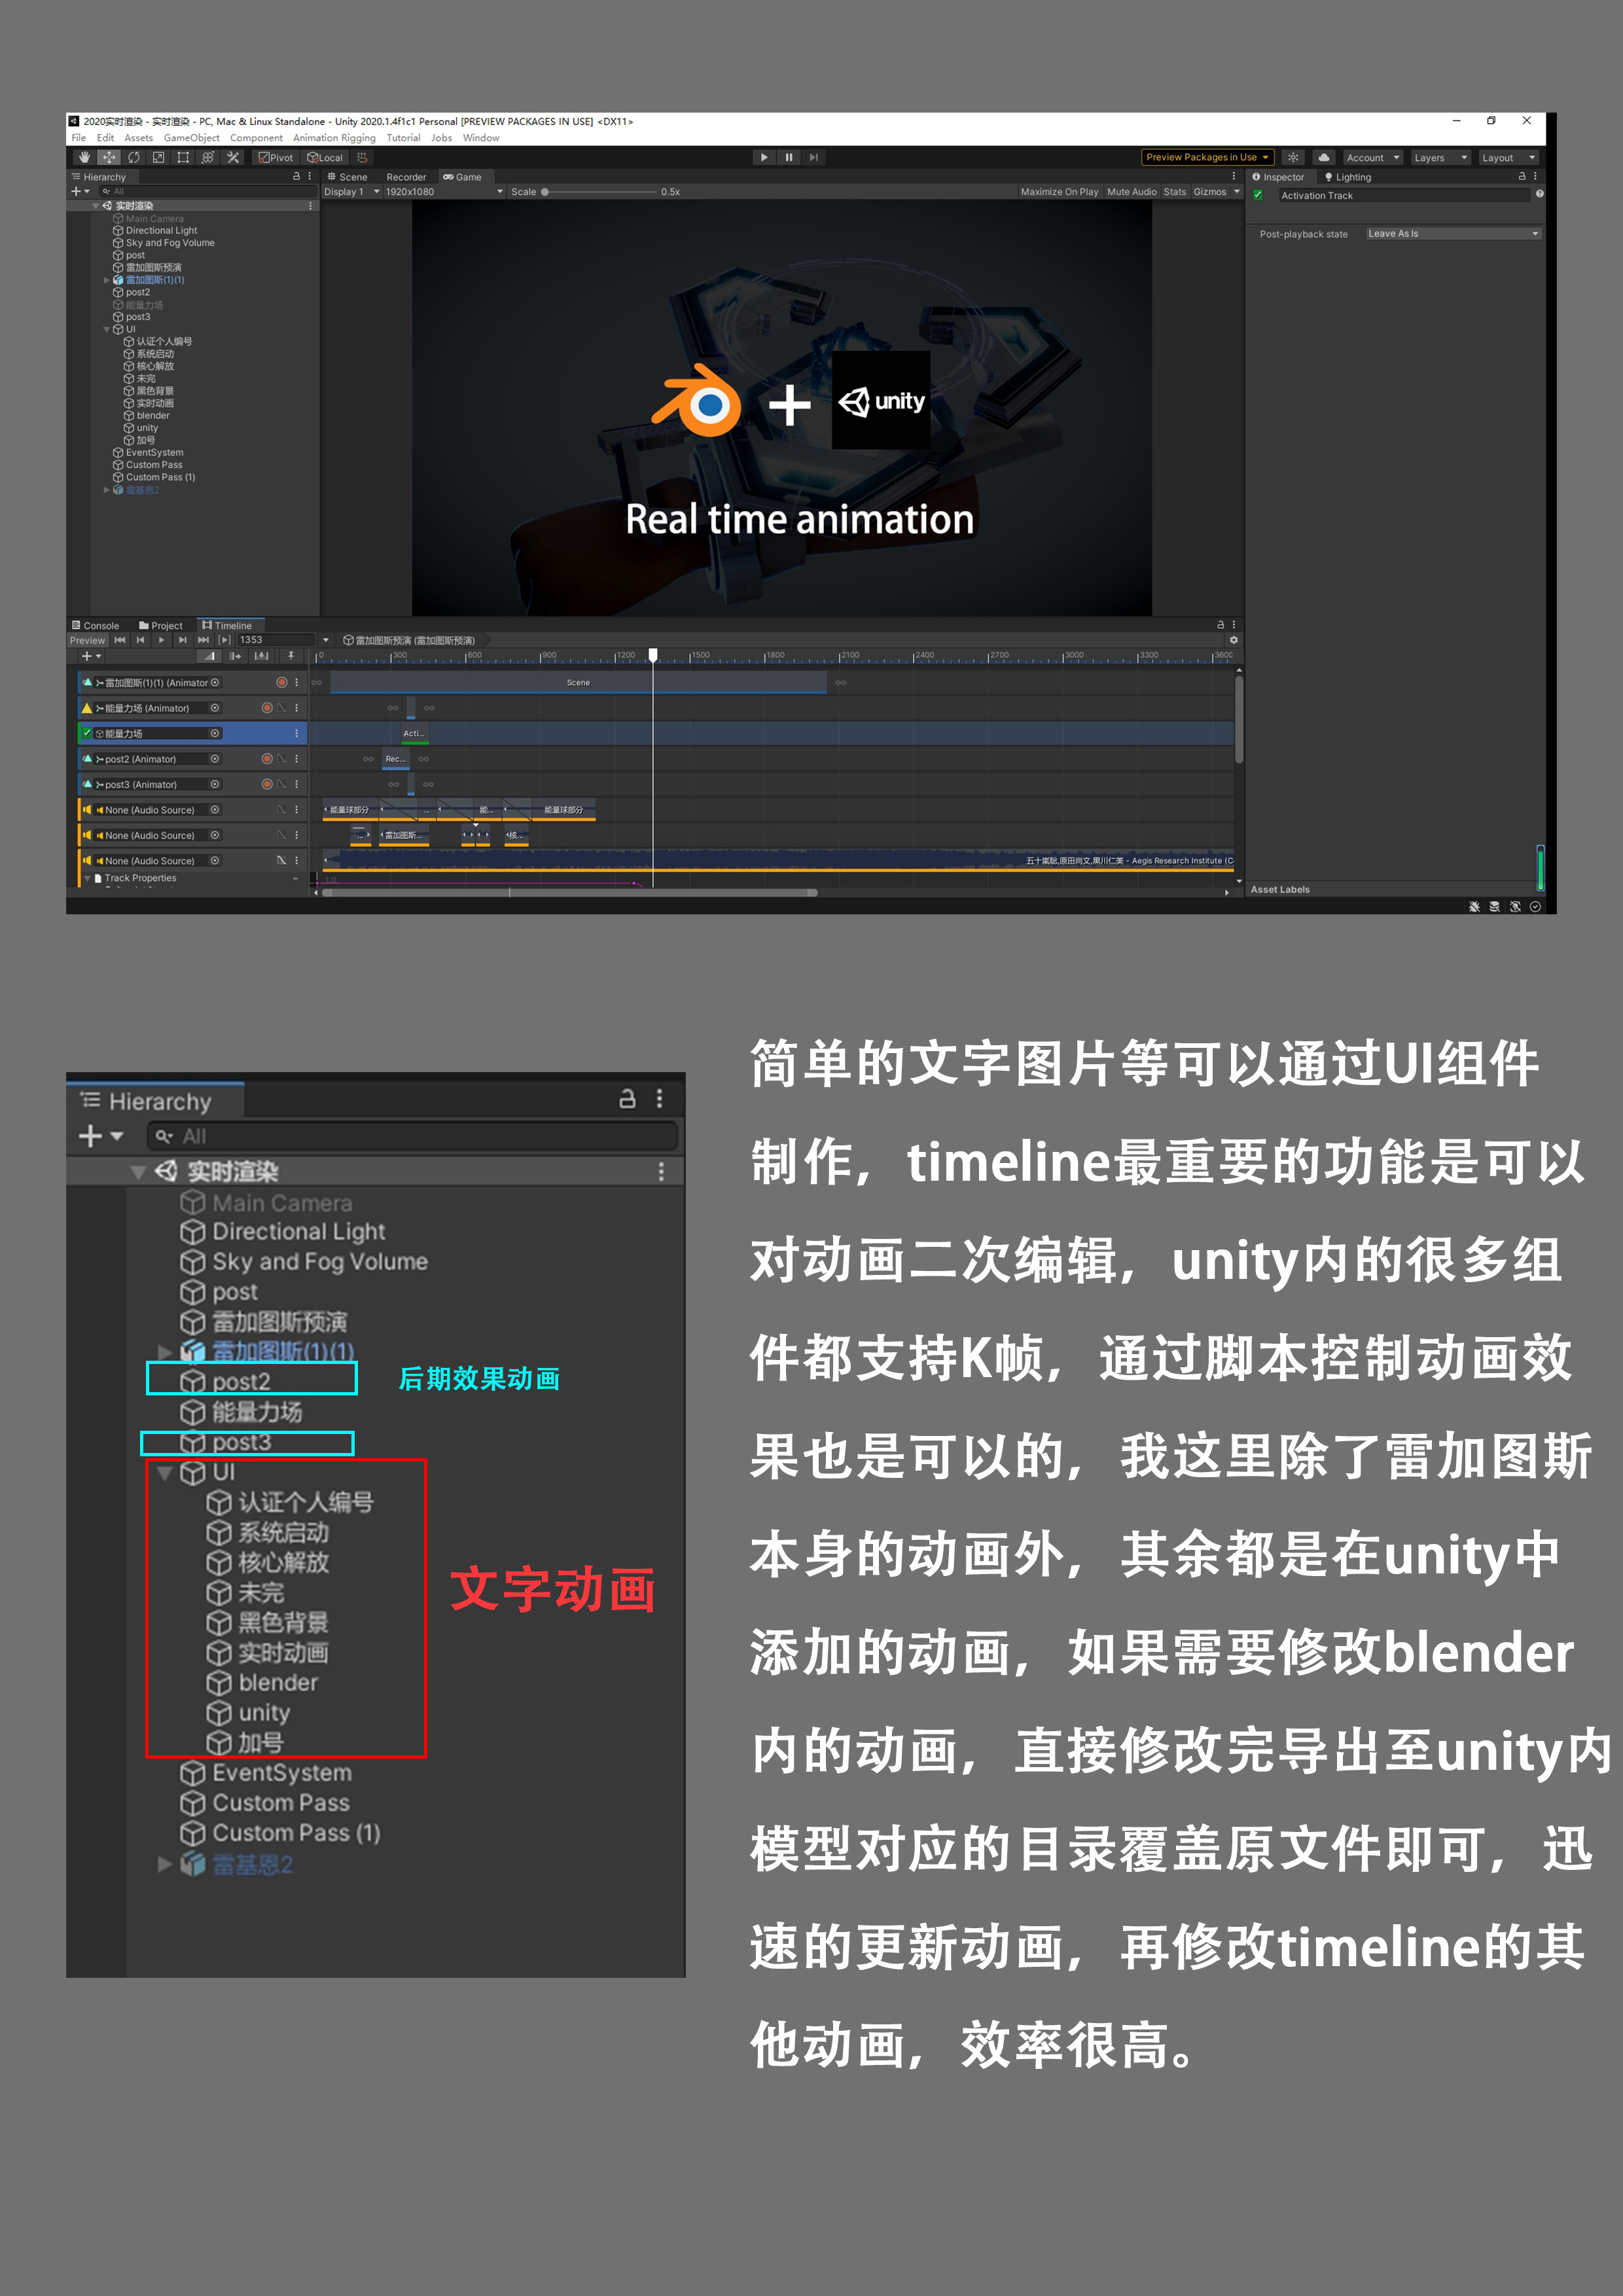
Task: Collapse the UI object in Hierarchy
Action: 107,329
